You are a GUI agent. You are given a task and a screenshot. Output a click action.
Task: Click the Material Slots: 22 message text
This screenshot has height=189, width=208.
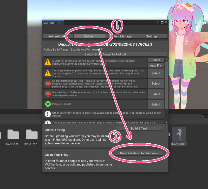tap(99, 94)
